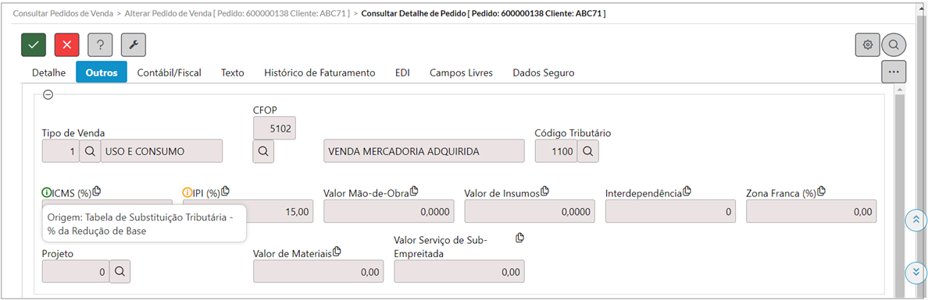Jump down with double-chevron down button
The height and width of the screenshot is (300, 928).
916,272
